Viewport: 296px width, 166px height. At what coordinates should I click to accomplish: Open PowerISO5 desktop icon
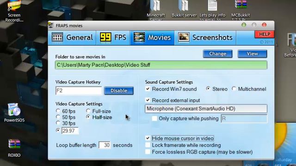tap(14, 113)
